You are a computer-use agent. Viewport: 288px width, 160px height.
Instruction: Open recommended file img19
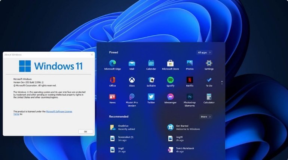(175, 139)
